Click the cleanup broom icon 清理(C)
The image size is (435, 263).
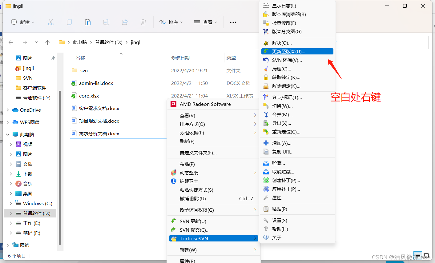(266, 69)
